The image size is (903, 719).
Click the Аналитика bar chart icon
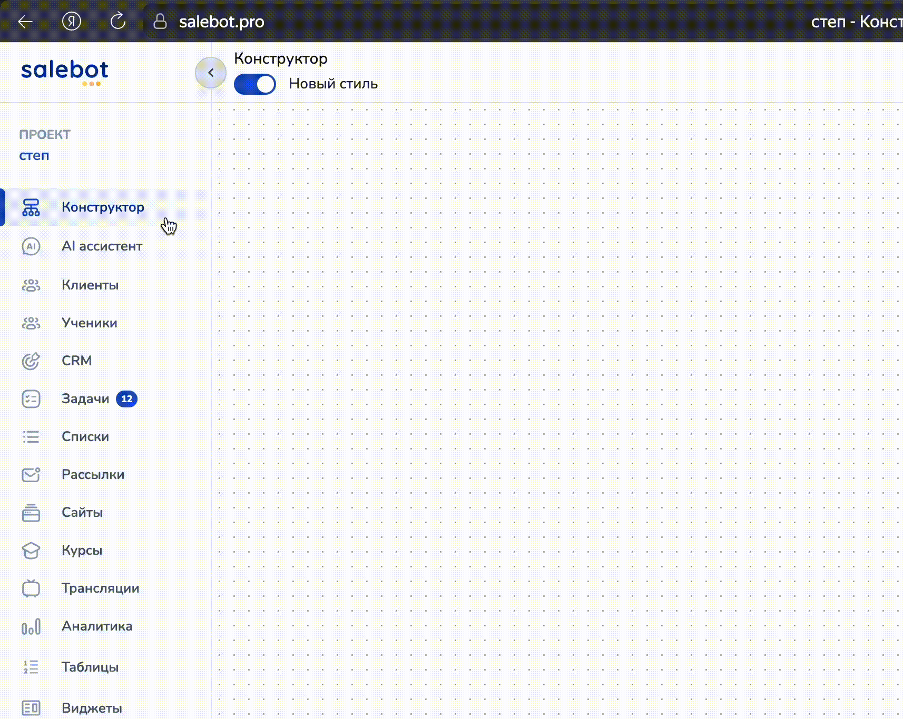point(31,626)
